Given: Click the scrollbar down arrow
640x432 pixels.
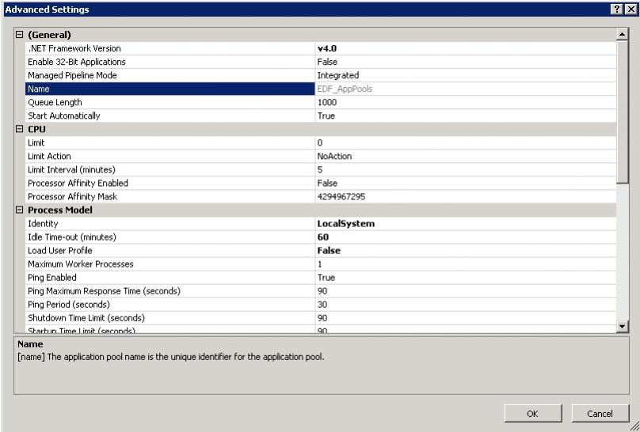Looking at the screenshot, I should click(622, 326).
